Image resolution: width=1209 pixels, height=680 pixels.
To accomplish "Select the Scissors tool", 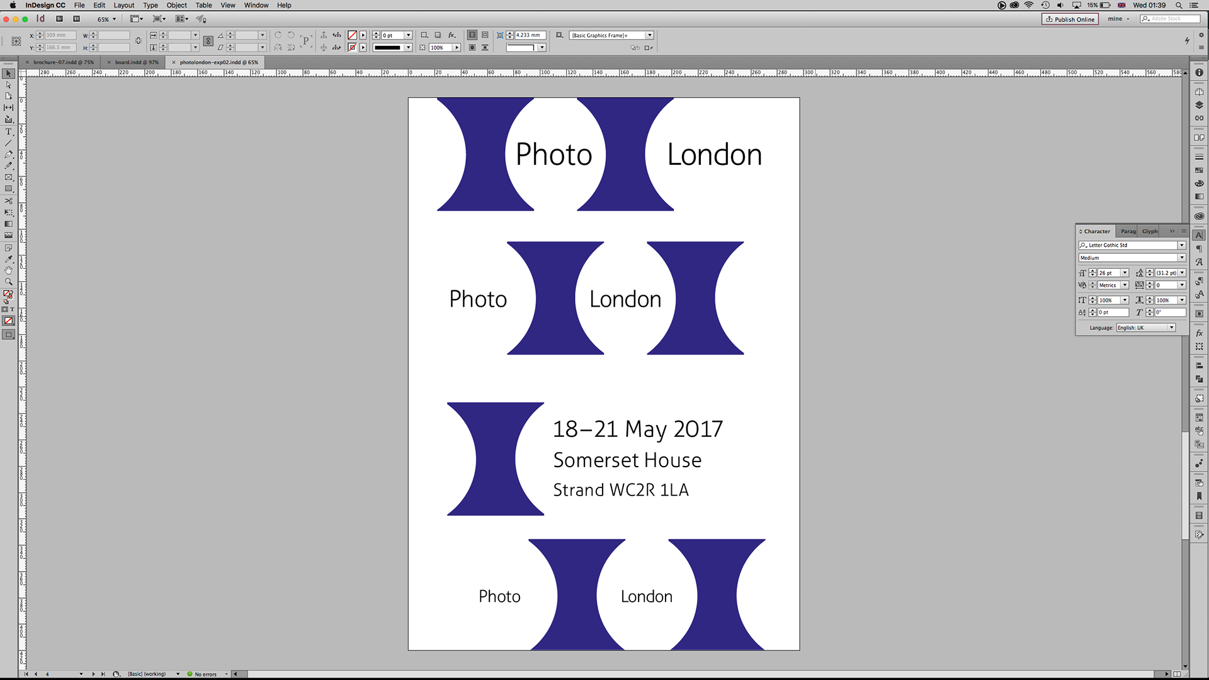I will [x=9, y=201].
